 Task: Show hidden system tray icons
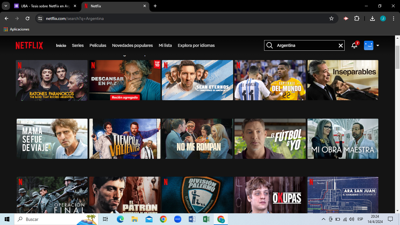324,219
